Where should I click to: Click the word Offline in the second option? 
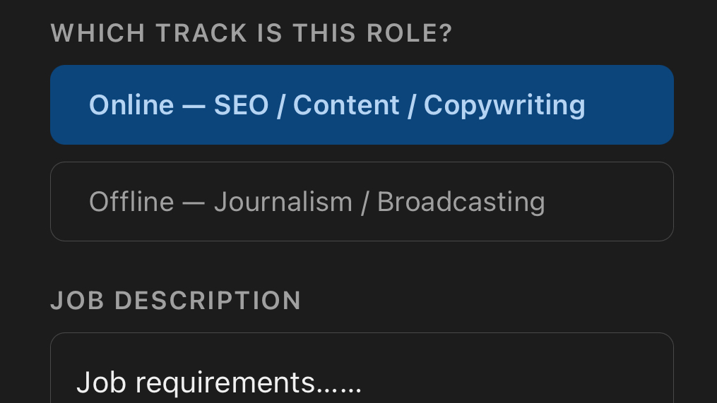(131, 202)
